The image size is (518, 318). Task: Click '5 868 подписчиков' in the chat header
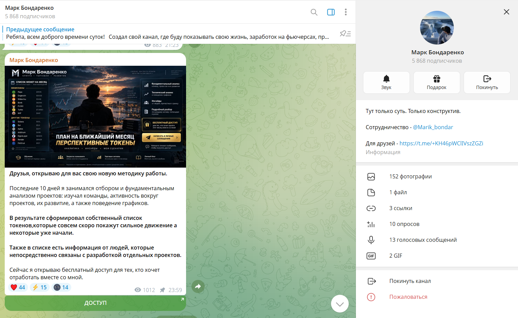(x=30, y=16)
